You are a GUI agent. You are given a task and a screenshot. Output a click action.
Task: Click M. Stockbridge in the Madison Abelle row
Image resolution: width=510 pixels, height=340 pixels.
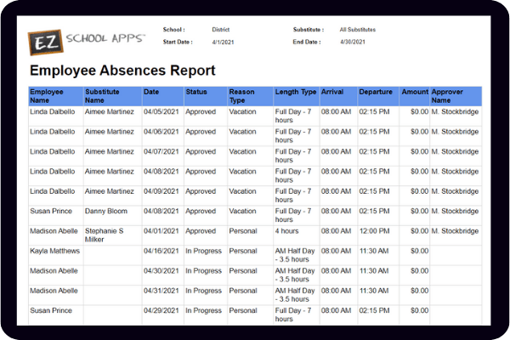[455, 230]
